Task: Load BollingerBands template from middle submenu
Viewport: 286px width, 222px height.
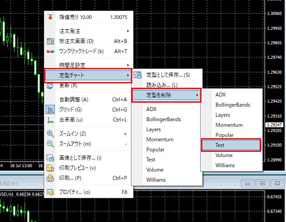Action: click(167, 119)
